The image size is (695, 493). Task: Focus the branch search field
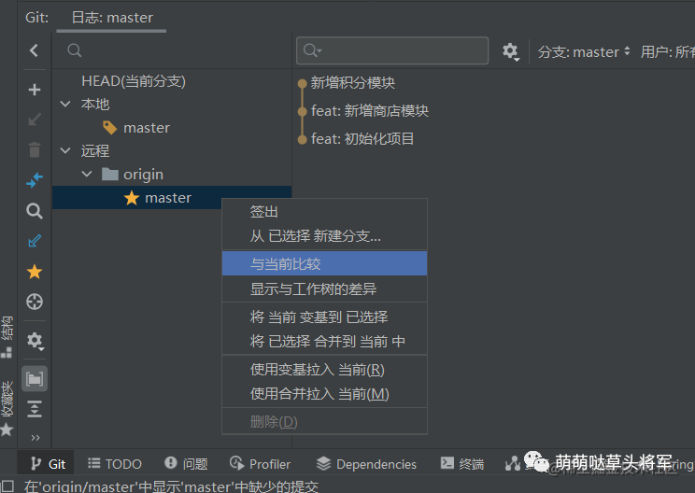[x=172, y=50]
